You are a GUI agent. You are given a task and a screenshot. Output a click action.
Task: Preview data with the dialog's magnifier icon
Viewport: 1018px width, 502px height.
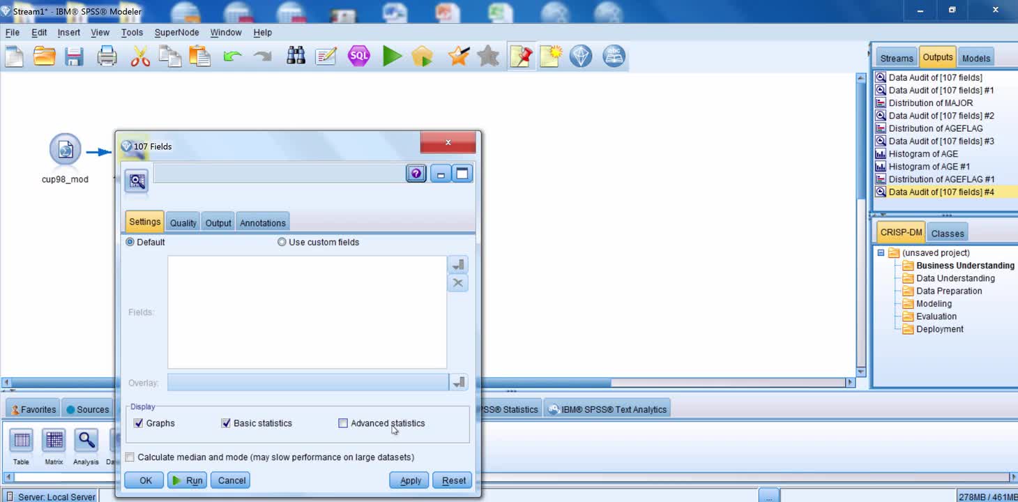[137, 181]
